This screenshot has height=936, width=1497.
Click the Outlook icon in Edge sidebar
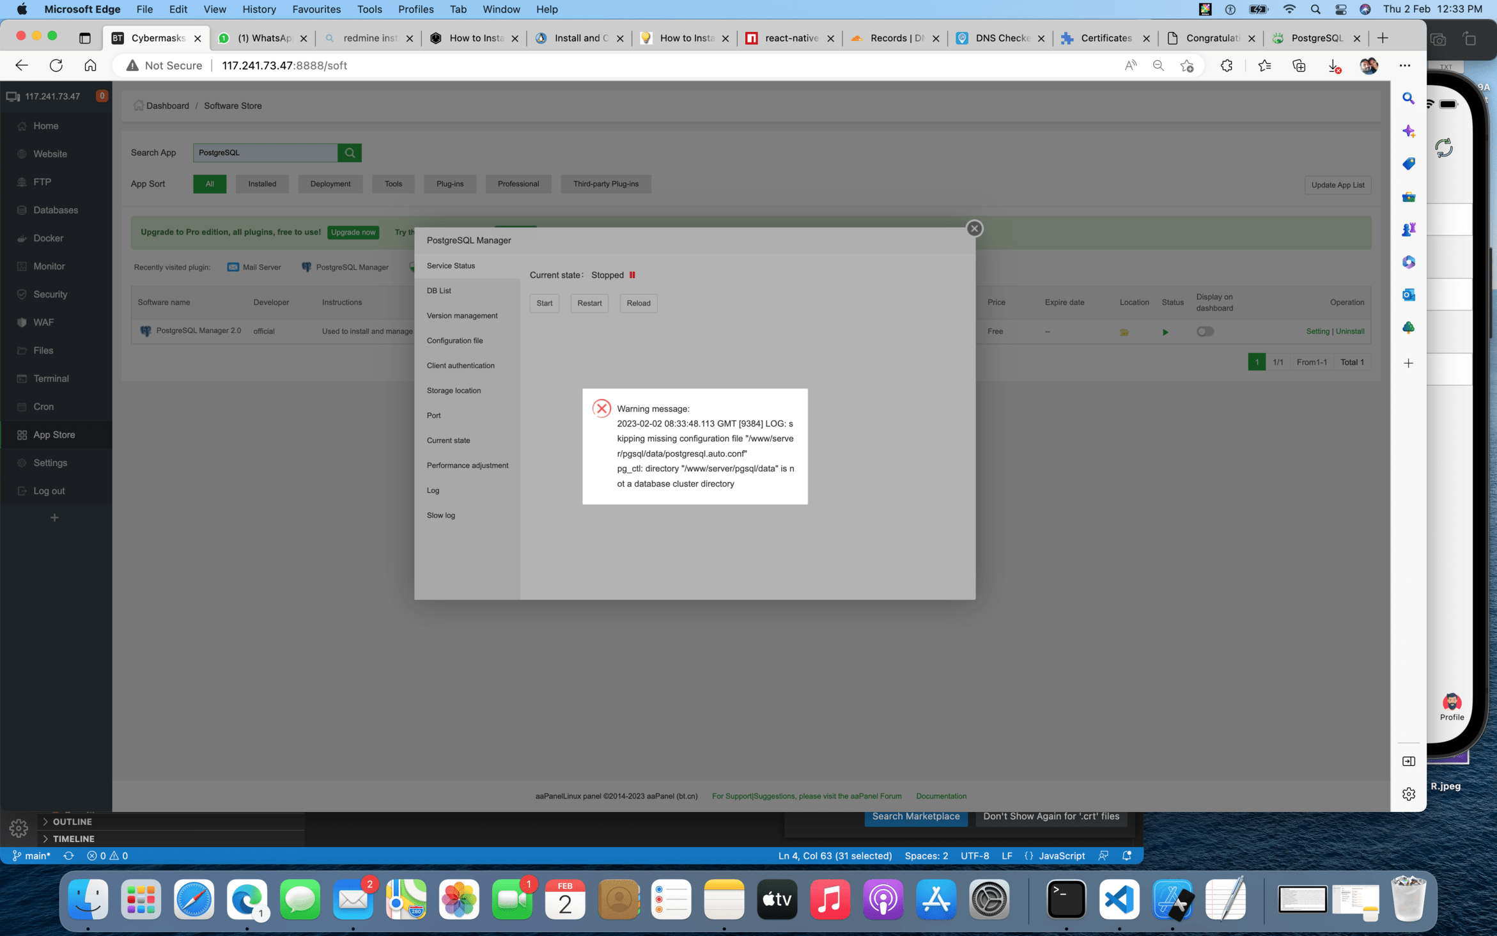[1408, 295]
